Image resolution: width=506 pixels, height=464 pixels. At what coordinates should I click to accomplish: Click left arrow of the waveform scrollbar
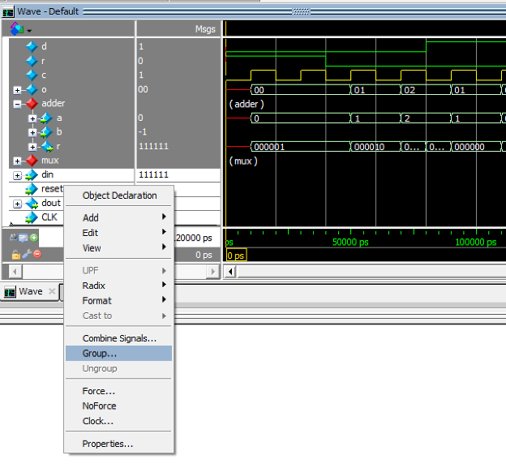(229, 271)
